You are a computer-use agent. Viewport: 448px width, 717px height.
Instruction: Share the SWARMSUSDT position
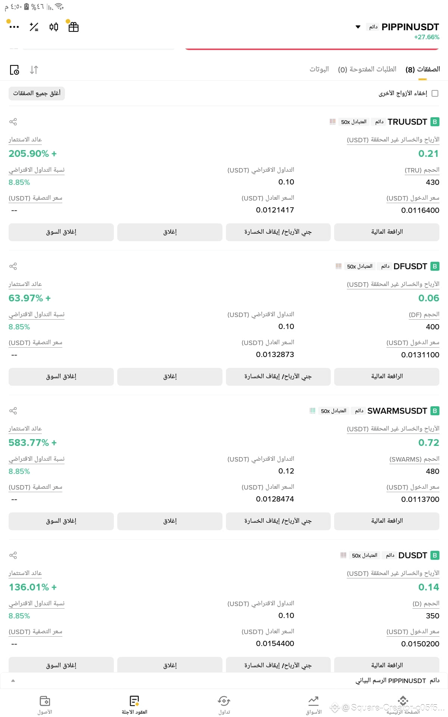13,411
